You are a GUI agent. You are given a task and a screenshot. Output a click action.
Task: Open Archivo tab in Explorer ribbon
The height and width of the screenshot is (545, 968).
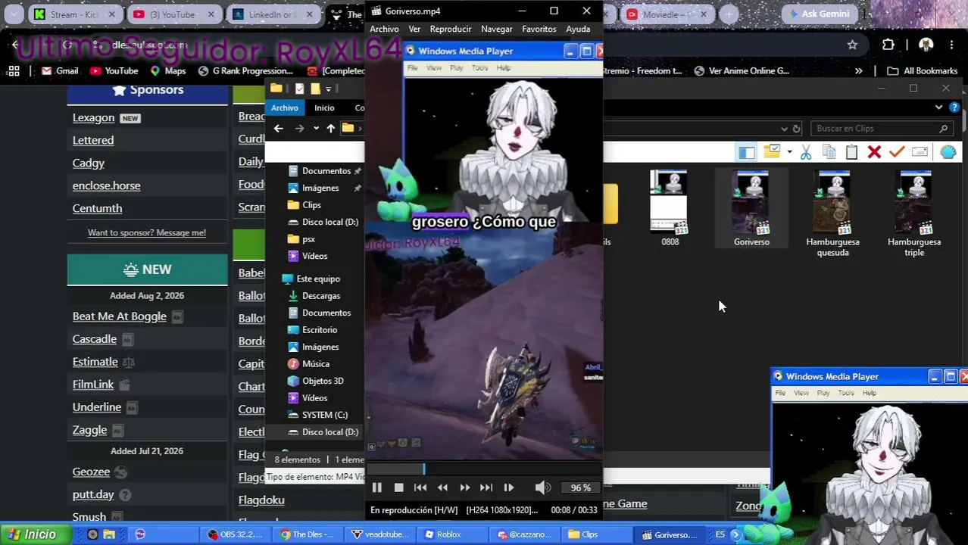click(285, 108)
